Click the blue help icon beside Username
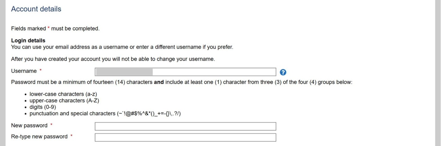 [283, 72]
